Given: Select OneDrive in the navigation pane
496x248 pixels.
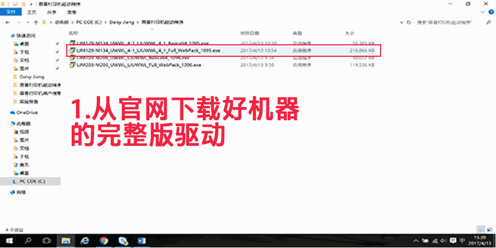Looking at the screenshot, I should (x=27, y=113).
